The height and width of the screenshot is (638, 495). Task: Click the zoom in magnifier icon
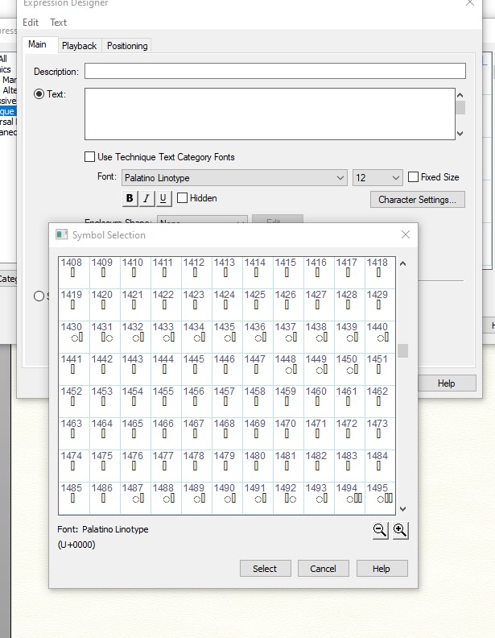click(x=400, y=530)
